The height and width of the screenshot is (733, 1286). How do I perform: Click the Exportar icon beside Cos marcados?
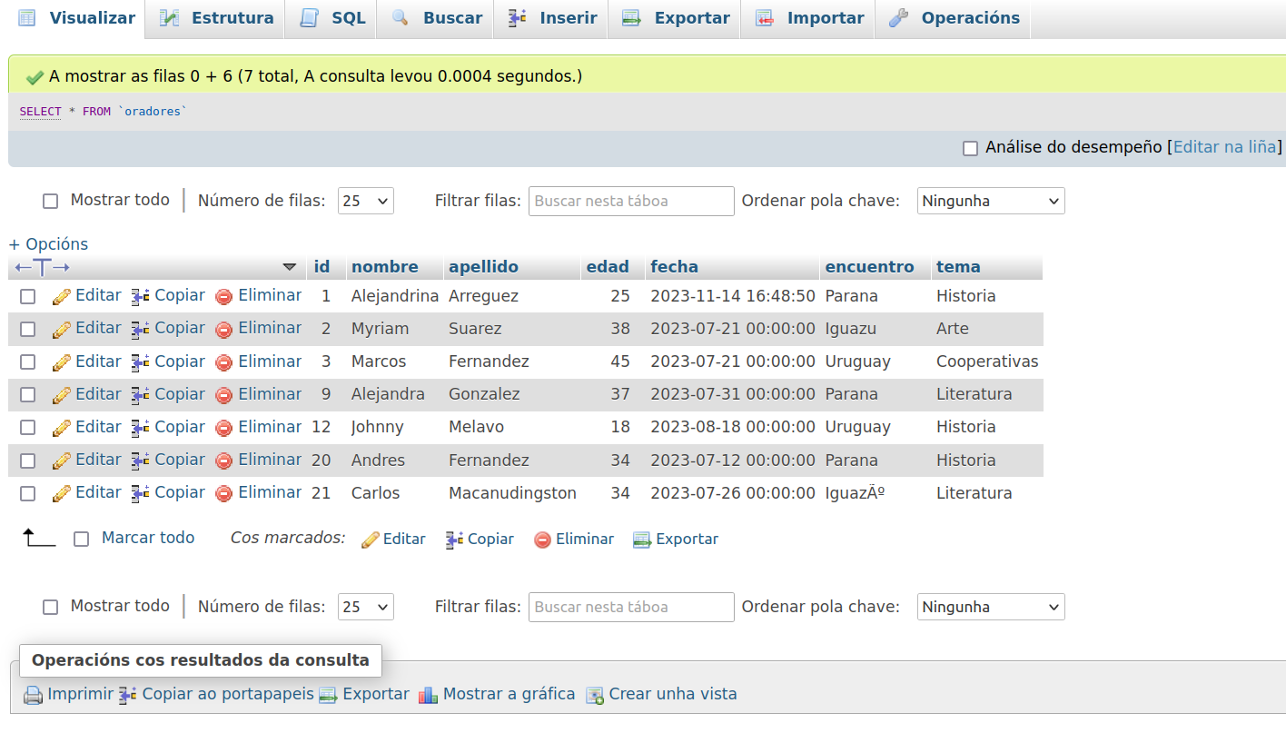point(642,540)
